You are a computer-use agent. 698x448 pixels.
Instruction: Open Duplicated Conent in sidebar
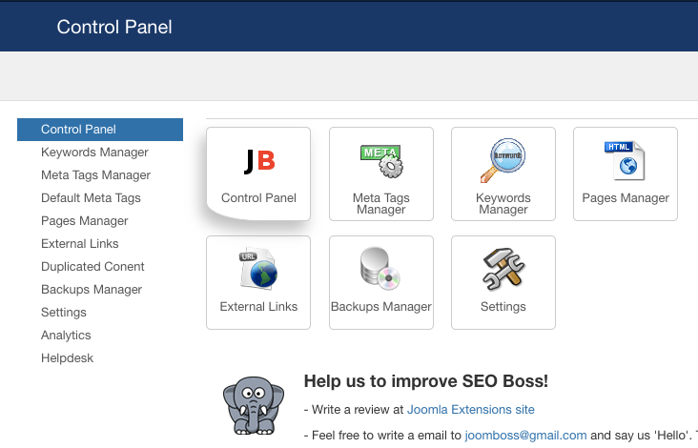(92, 267)
